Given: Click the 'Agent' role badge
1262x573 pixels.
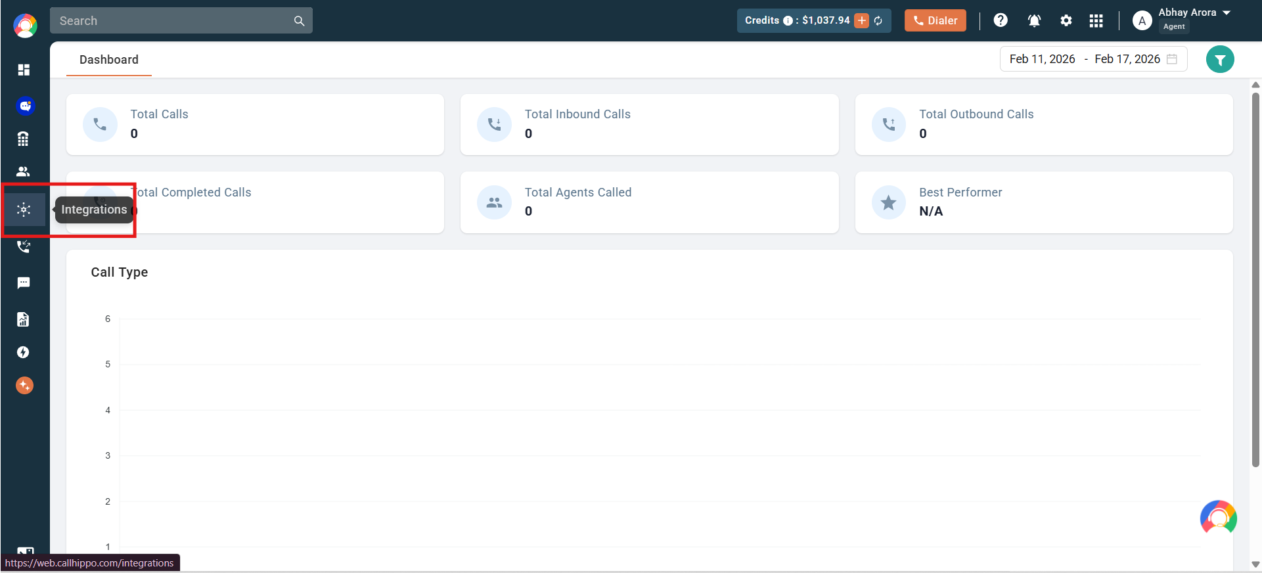Looking at the screenshot, I should click(1174, 27).
